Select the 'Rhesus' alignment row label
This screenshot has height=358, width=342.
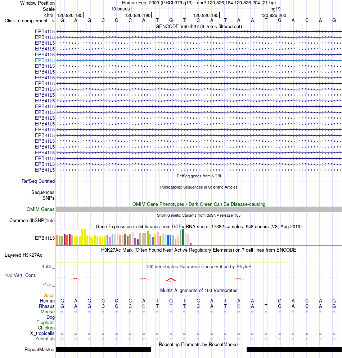pos(47,306)
